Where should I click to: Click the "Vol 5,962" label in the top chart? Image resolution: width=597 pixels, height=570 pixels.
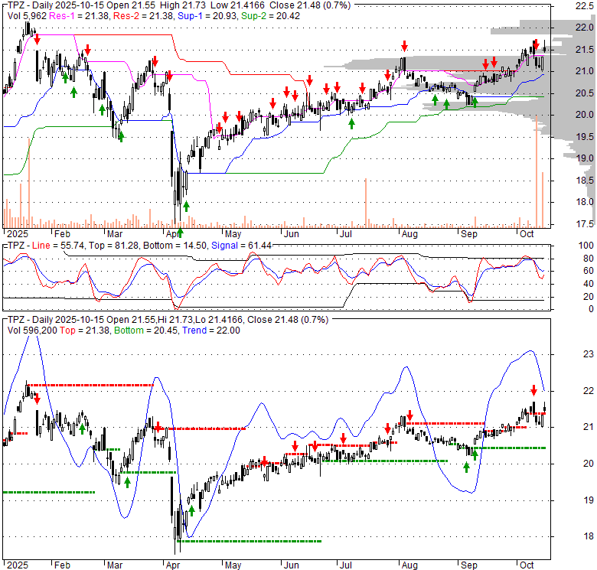[x=27, y=16]
